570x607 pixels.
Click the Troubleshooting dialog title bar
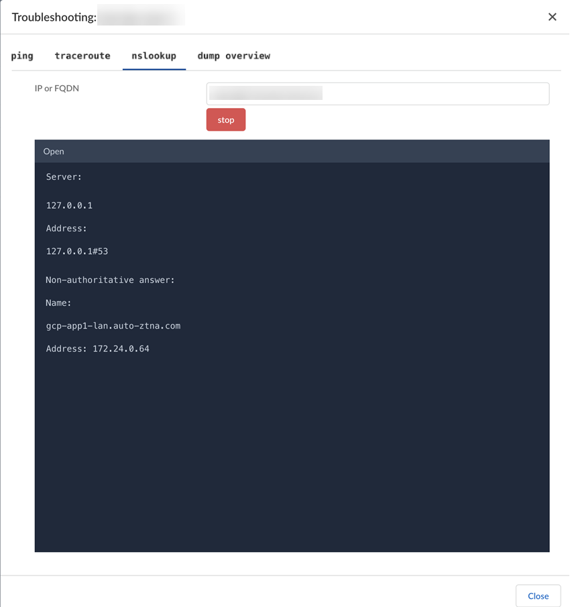54,17
